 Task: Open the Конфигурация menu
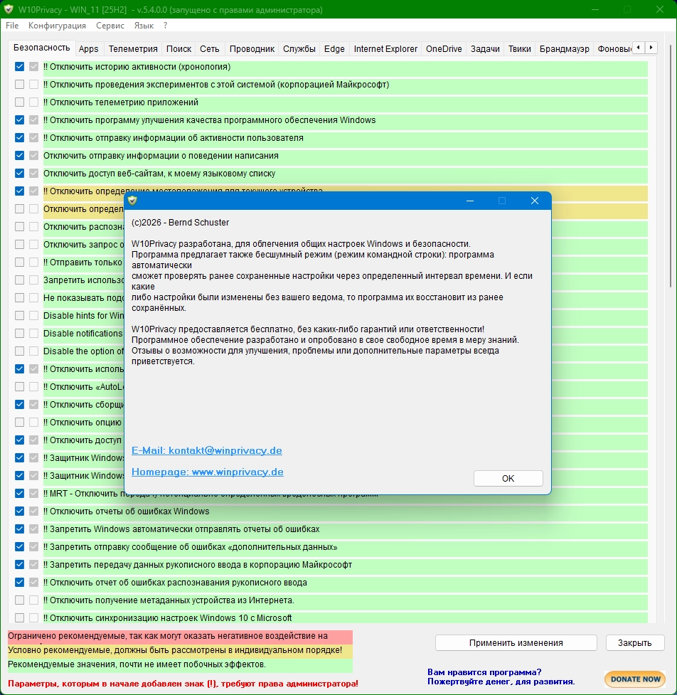(57, 26)
